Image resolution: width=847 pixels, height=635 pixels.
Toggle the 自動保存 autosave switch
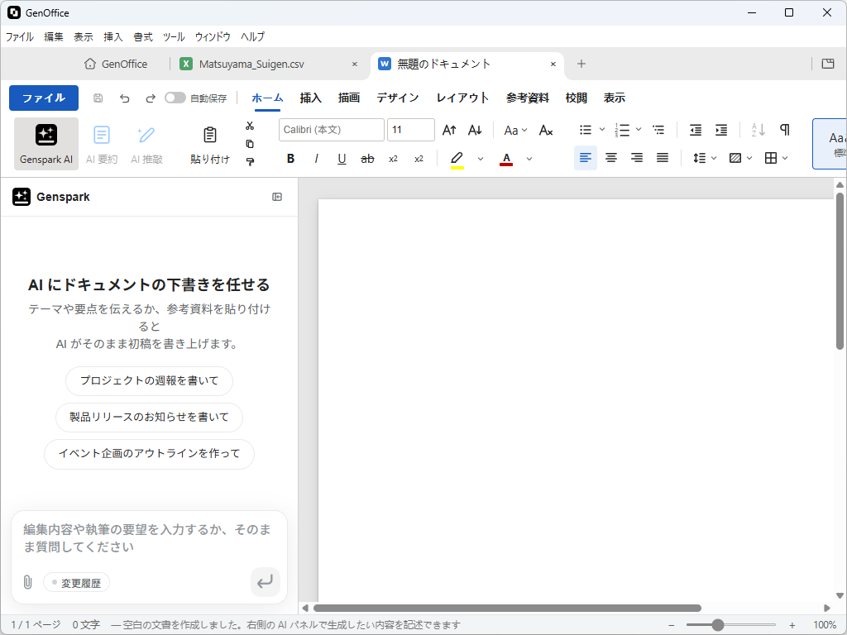[x=175, y=98]
